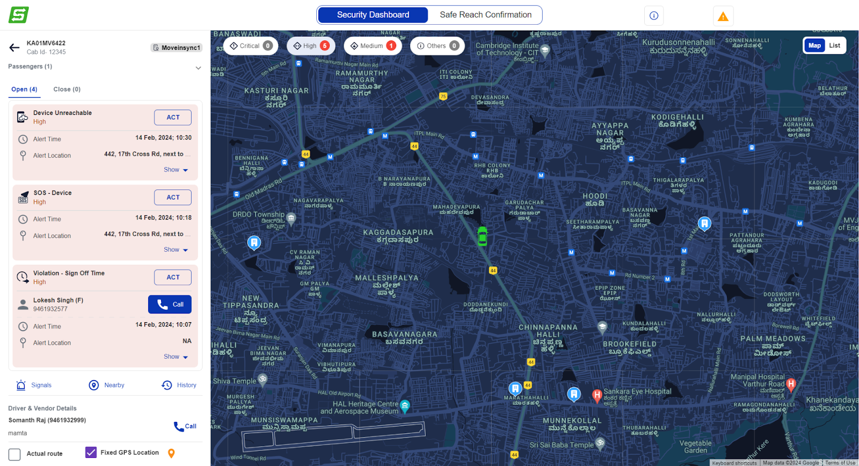Select the Close (0) alerts tab

click(x=67, y=90)
